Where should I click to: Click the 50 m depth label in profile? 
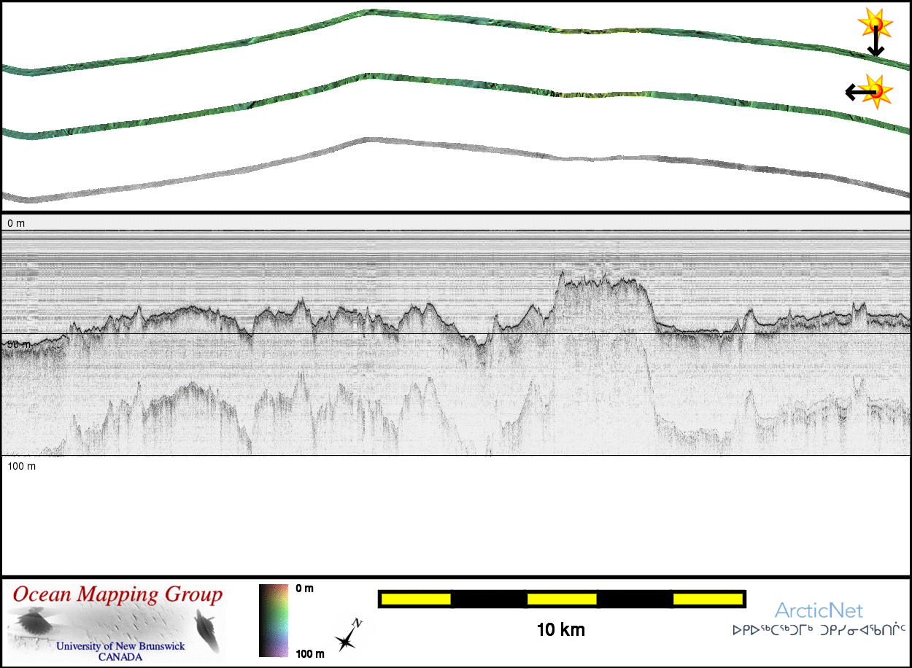(18, 343)
